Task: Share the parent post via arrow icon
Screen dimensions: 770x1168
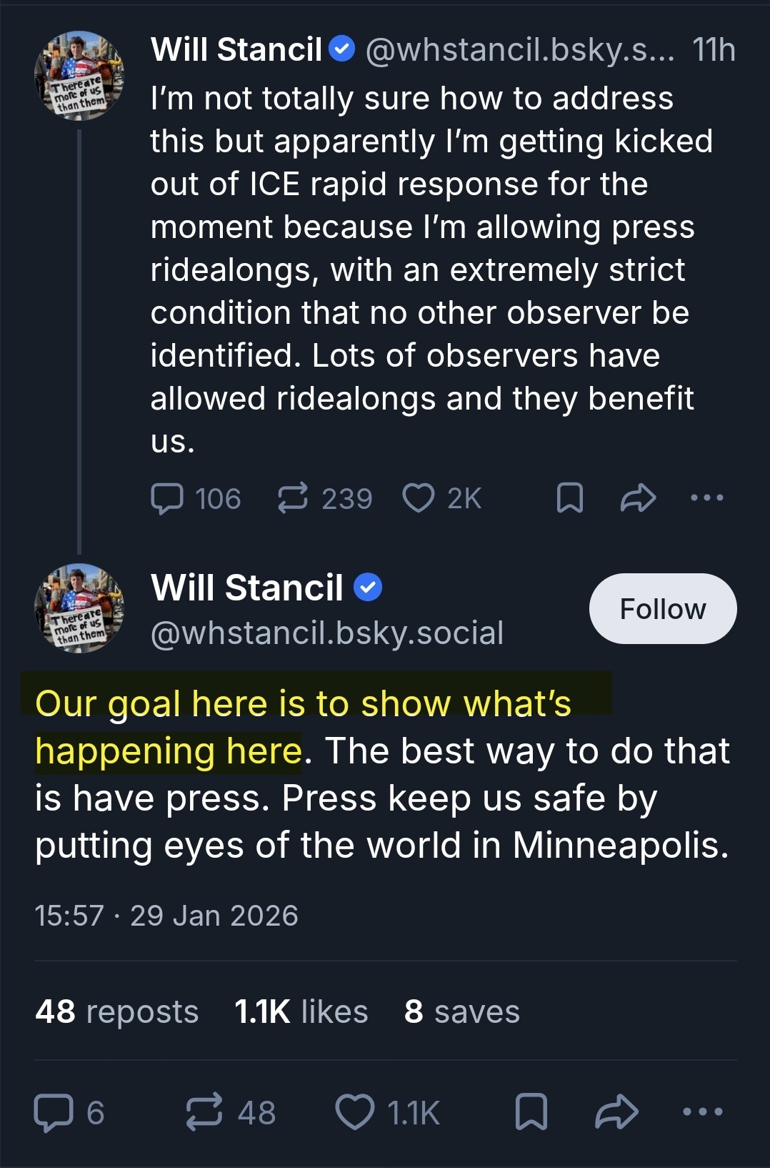Action: tap(638, 498)
